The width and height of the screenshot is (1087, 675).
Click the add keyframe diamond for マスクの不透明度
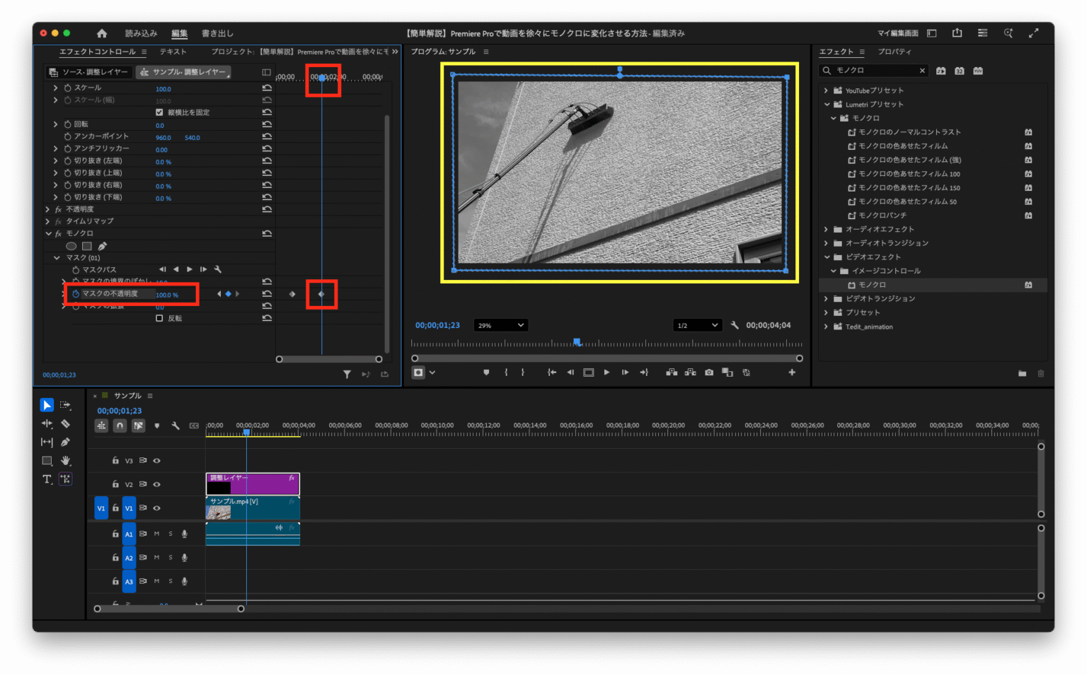click(229, 293)
